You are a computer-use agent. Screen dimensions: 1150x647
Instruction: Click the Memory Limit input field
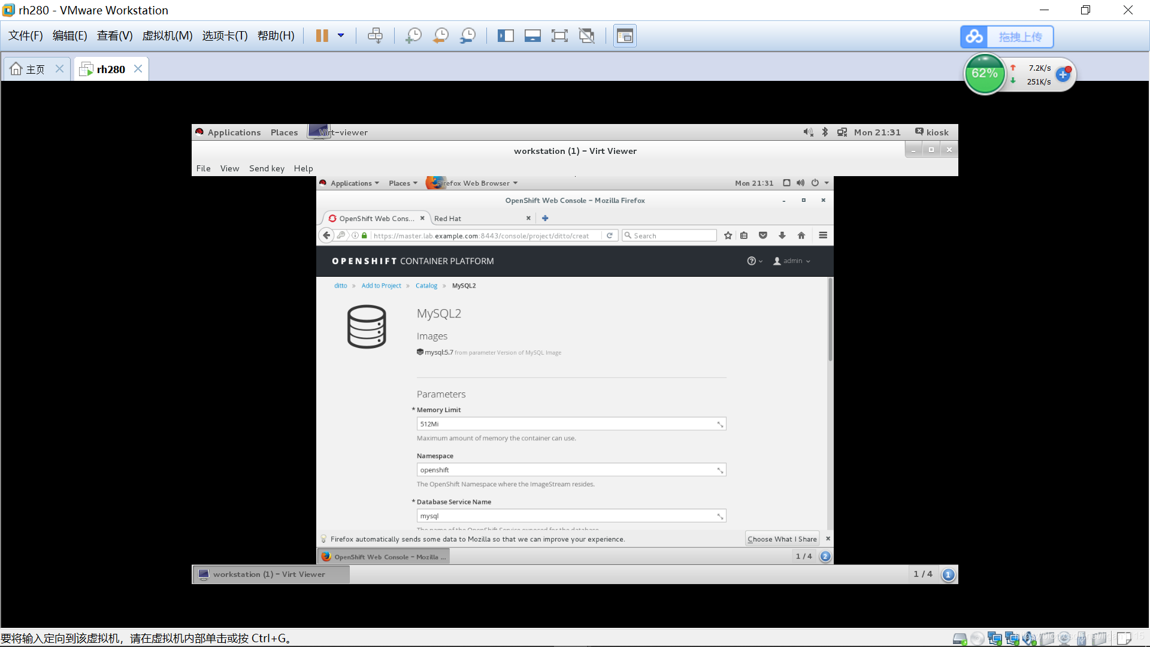[x=571, y=424]
